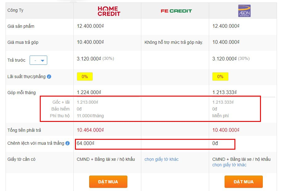Click the AEON logo
Viewport: 281px width, 191px height.
click(x=244, y=11)
